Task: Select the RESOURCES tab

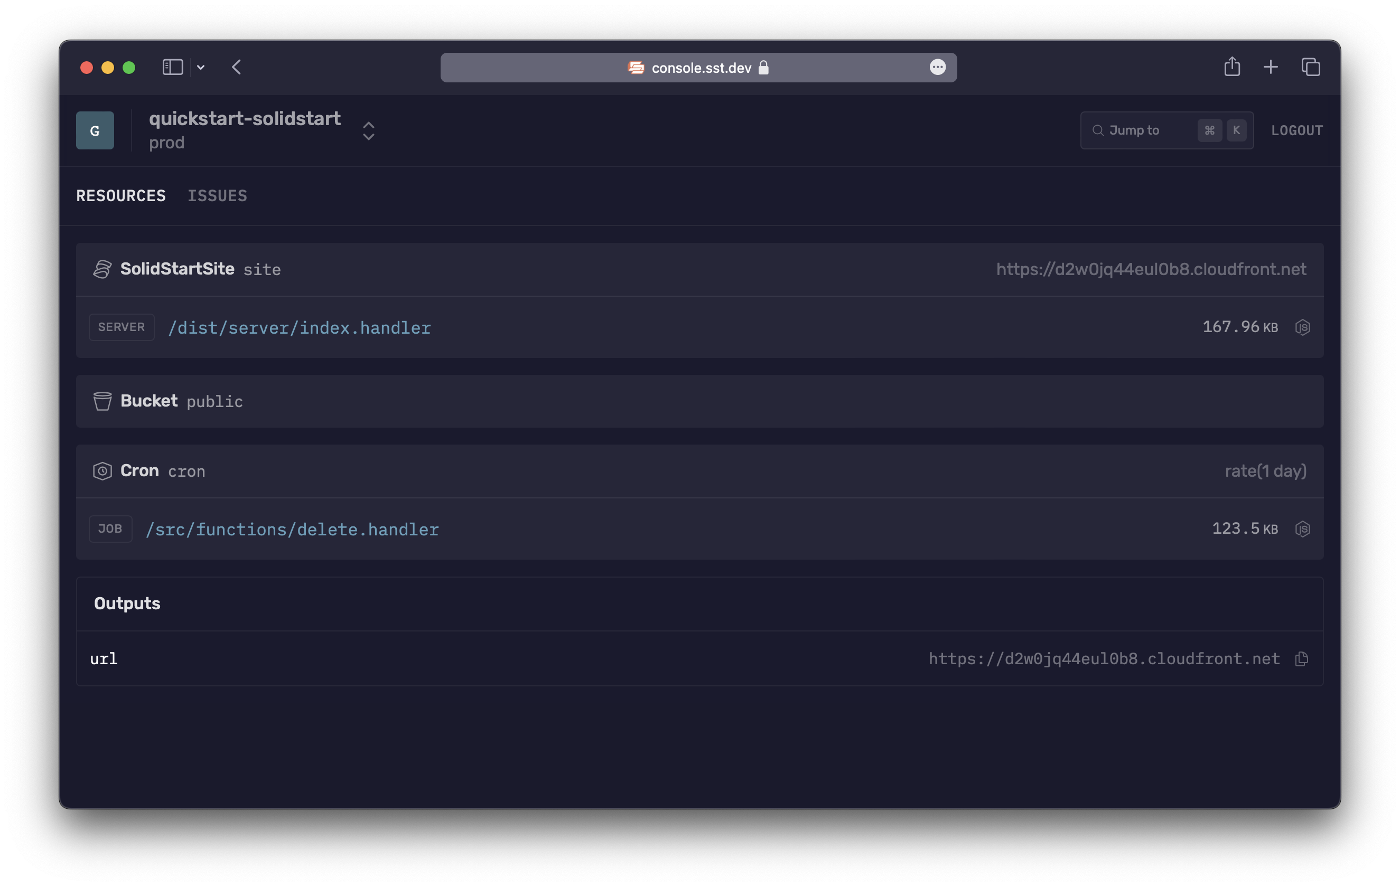Action: (x=122, y=195)
